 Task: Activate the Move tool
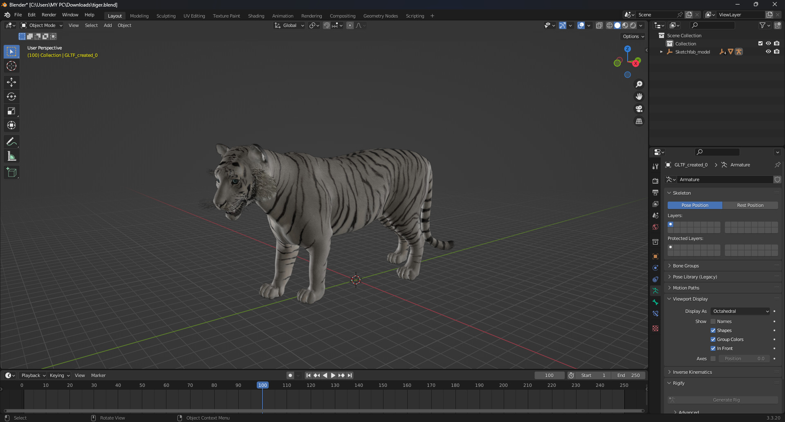(x=11, y=82)
